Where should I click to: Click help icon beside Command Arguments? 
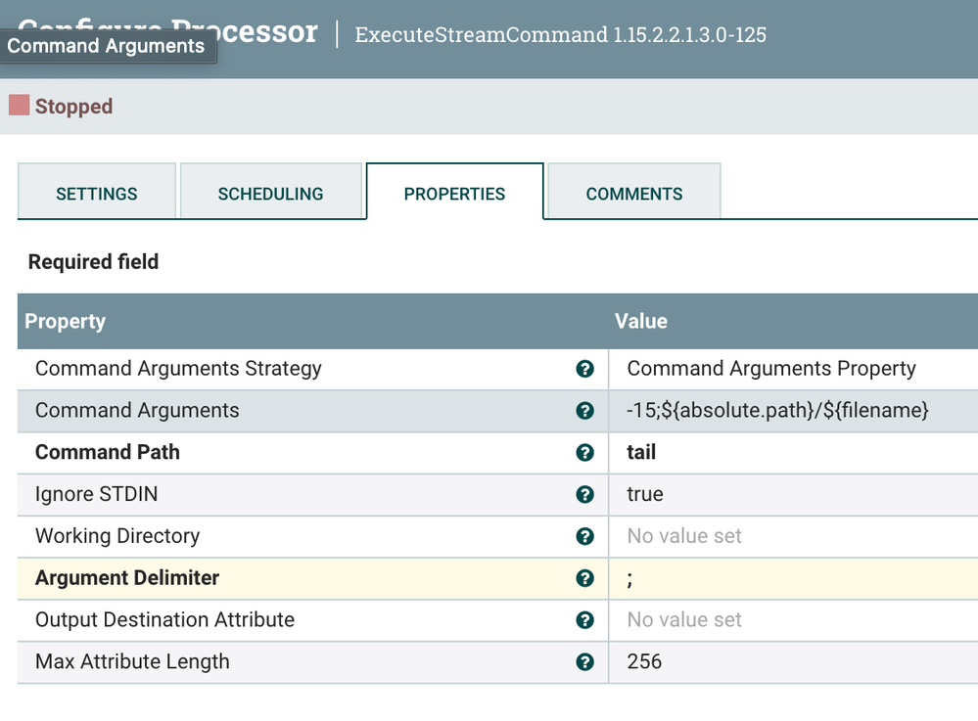(584, 411)
